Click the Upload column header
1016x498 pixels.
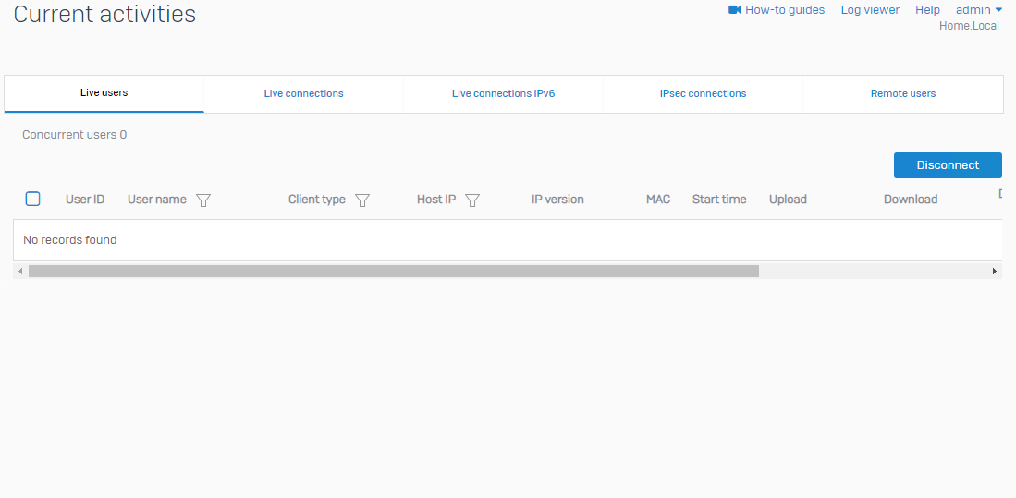[x=788, y=200]
